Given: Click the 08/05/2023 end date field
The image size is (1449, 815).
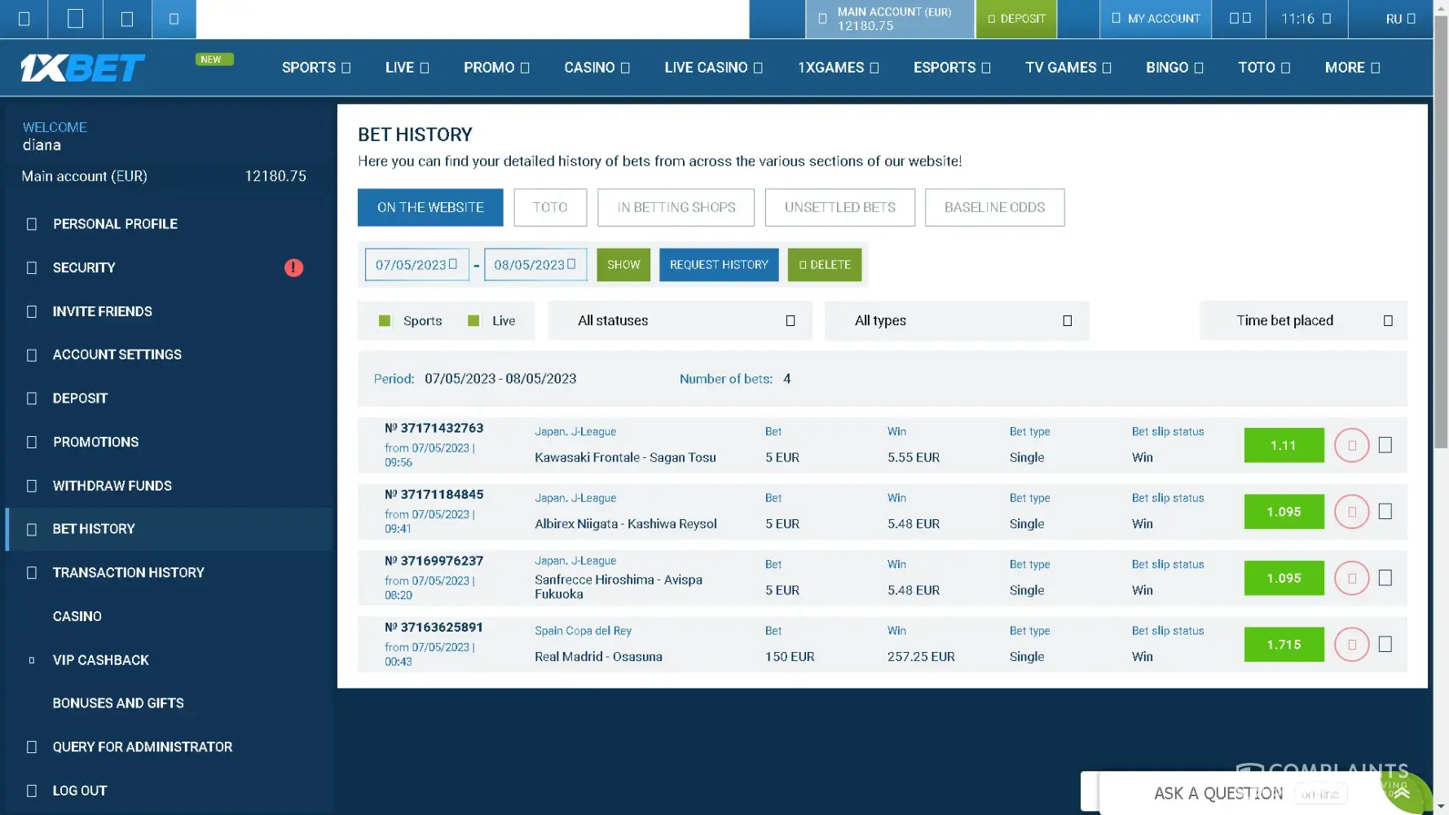Looking at the screenshot, I should click(530, 265).
